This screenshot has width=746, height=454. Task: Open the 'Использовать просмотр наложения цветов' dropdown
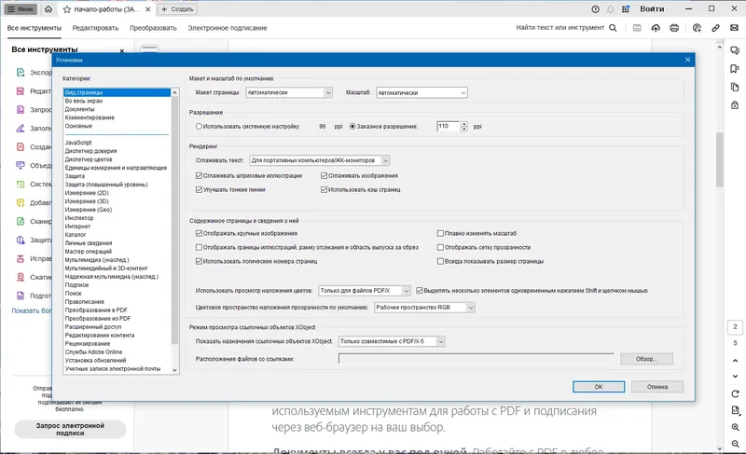pos(364,291)
